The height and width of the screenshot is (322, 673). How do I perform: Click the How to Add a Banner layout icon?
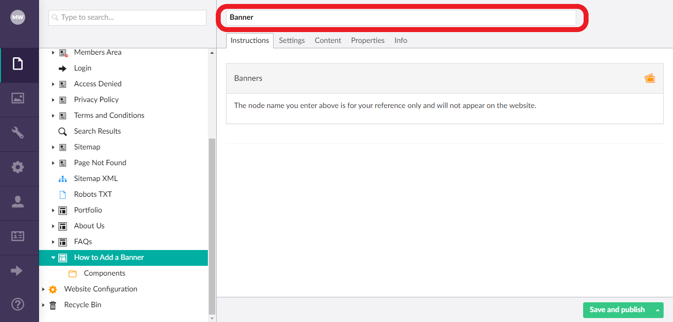[63, 258]
